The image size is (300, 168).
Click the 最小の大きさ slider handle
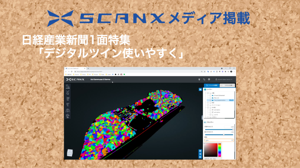click(224, 135)
